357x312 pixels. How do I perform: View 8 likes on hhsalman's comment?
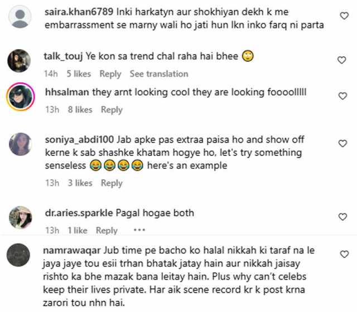pos(80,110)
